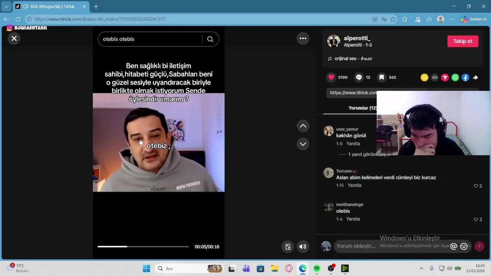
Task: Close the TikTok video viewer
Action: tap(14, 38)
